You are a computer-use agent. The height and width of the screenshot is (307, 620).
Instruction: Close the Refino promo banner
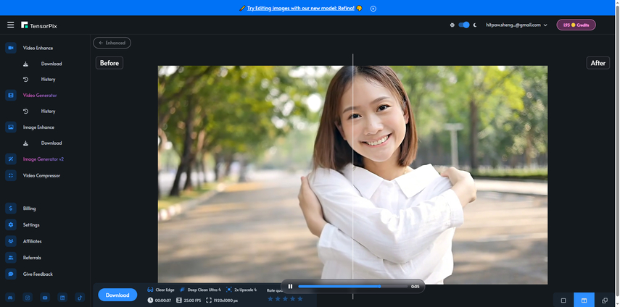point(373,8)
